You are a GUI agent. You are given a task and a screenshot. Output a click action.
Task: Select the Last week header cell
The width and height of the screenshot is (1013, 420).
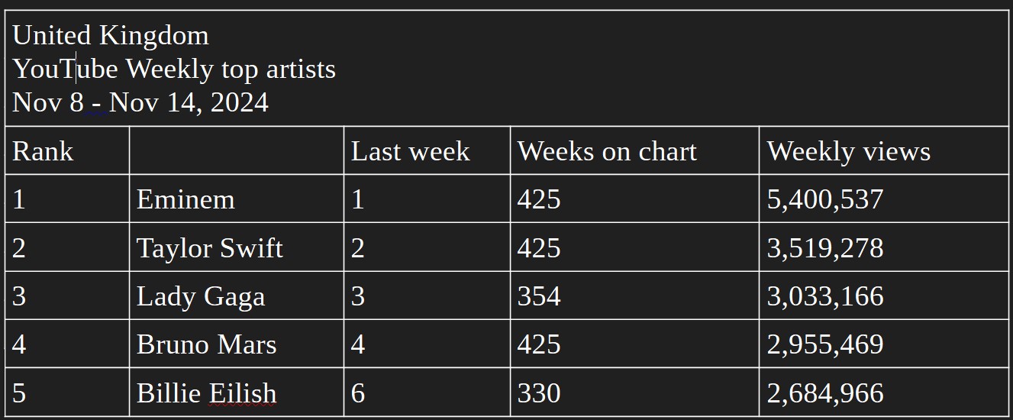(427, 150)
